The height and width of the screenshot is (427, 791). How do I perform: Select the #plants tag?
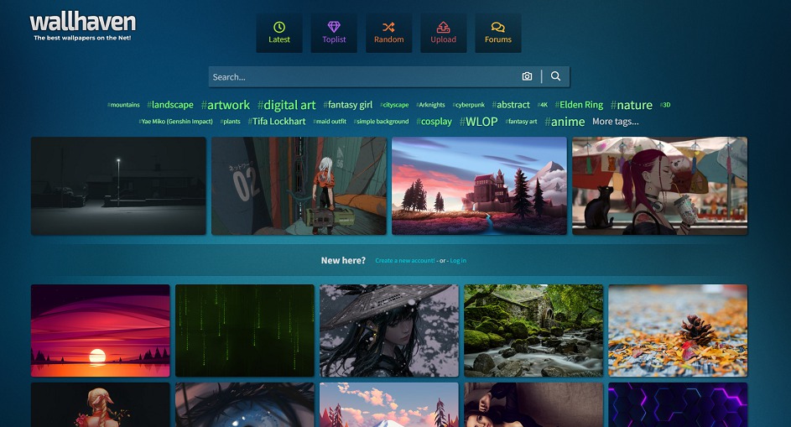(230, 122)
